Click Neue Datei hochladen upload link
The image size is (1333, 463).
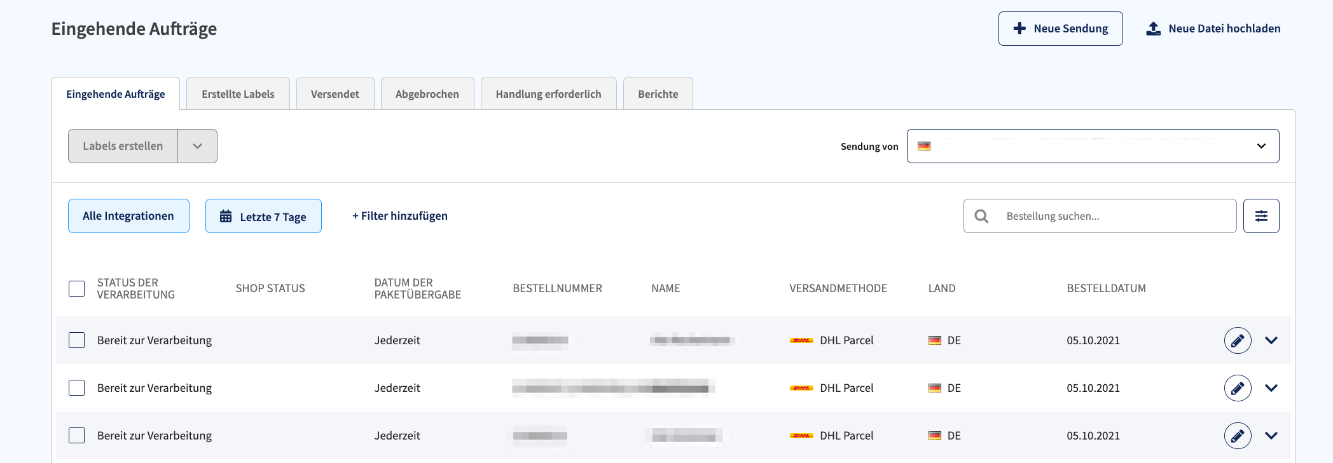[1213, 29]
